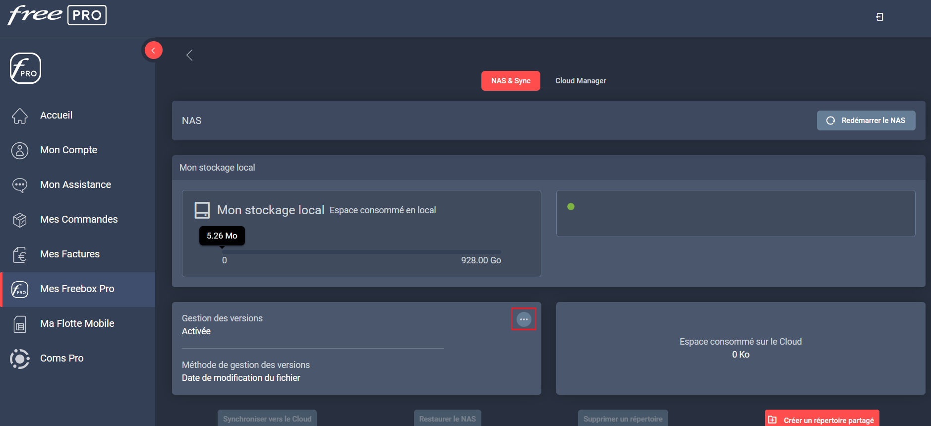The height and width of the screenshot is (426, 931).
Task: Click Synchroniser vers le Cloud button
Action: pyautogui.click(x=267, y=418)
